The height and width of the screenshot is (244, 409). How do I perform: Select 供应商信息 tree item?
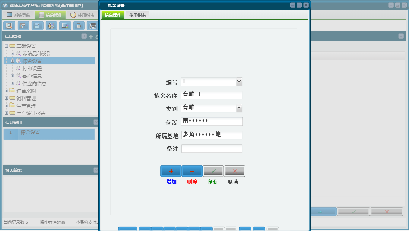34,83
